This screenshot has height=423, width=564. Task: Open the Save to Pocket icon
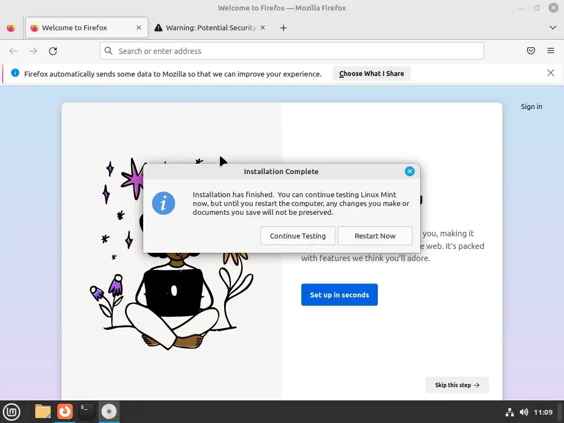click(531, 51)
